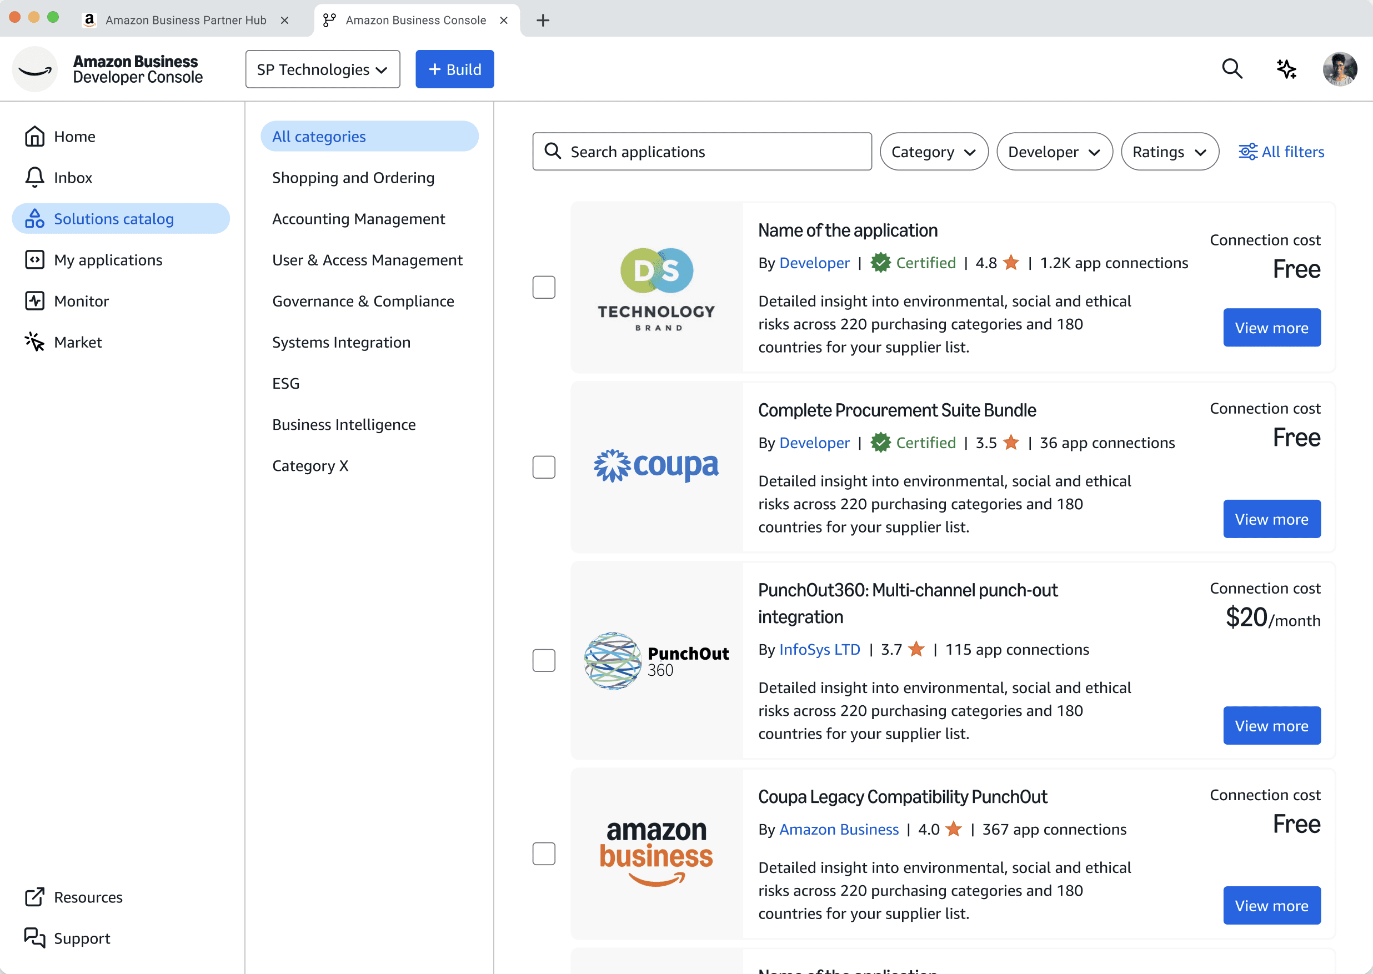Open the AI sparkle assistant icon
Viewport: 1373px width, 974px height.
1285,69
